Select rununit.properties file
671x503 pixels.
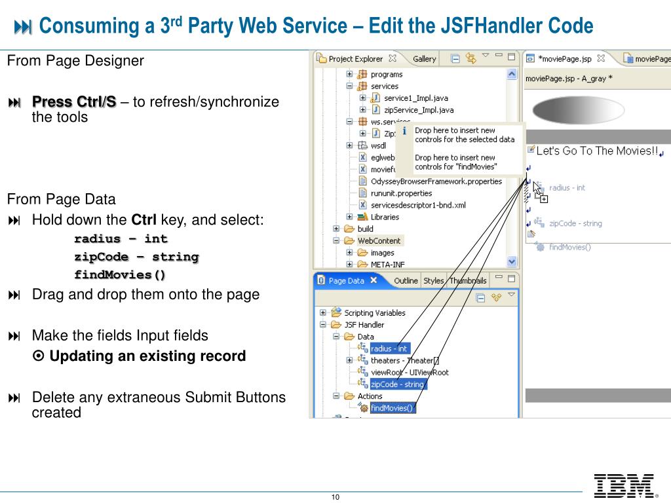[401, 193]
